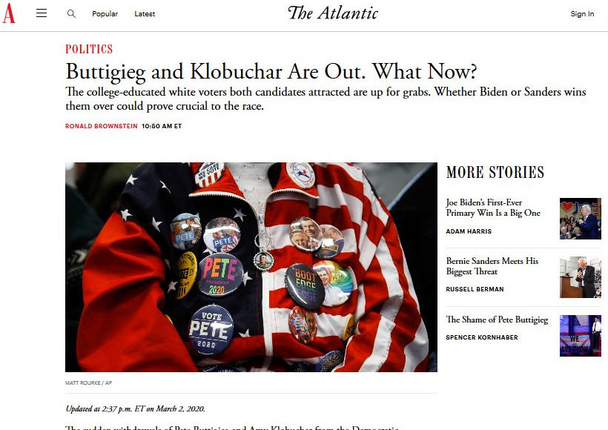This screenshot has height=430, width=608.
Task: Open the Popular section
Action: pyautogui.click(x=105, y=13)
